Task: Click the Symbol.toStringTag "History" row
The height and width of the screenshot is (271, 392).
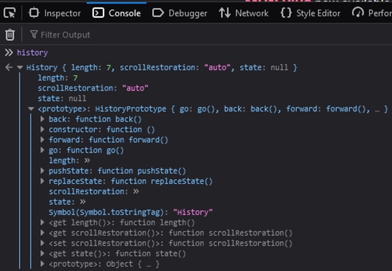Action: click(x=130, y=212)
